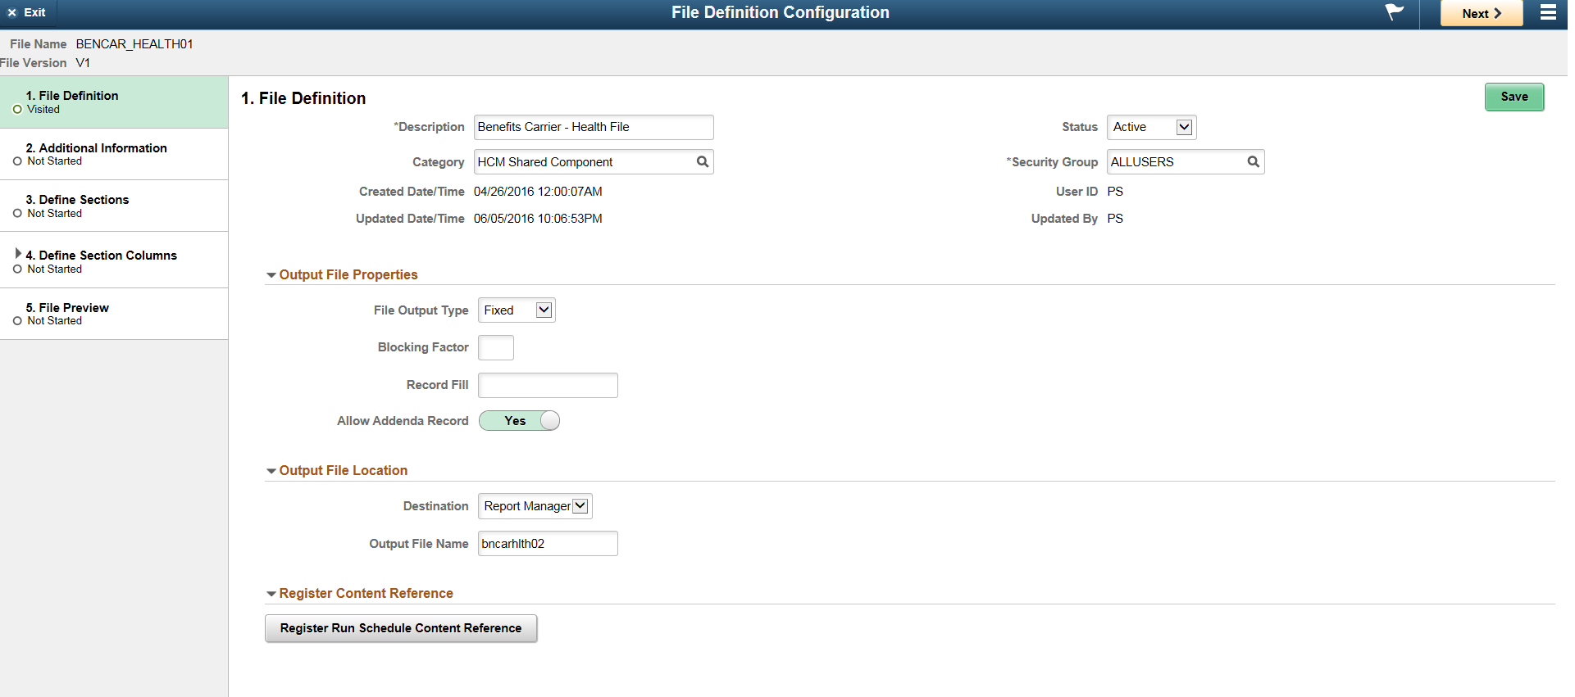Go to step 2 Additional Information

114,154
